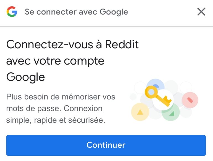Click the word "Google" in the header bar
This screenshot has width=213, height=161.
(114, 12)
